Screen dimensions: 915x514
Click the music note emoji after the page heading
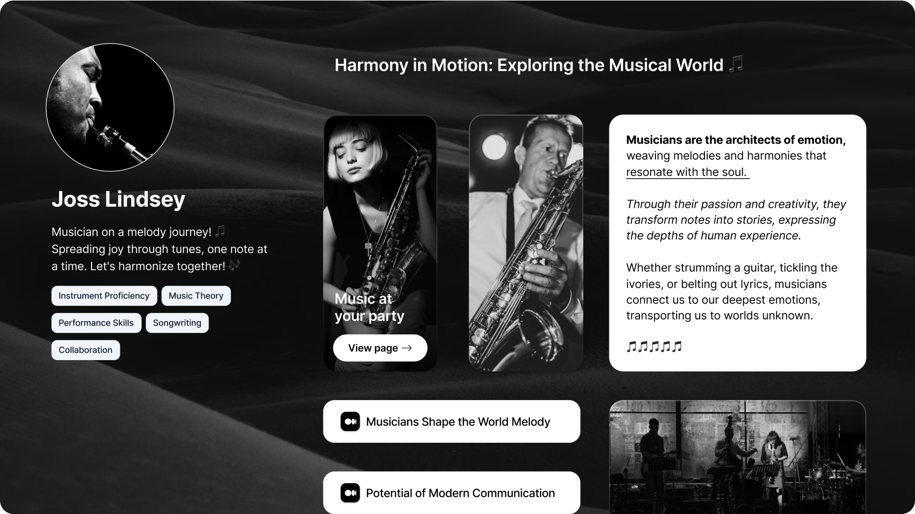pos(736,64)
